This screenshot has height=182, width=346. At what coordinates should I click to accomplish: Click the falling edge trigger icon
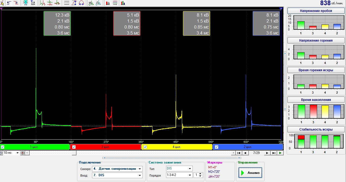[x=16, y=3]
